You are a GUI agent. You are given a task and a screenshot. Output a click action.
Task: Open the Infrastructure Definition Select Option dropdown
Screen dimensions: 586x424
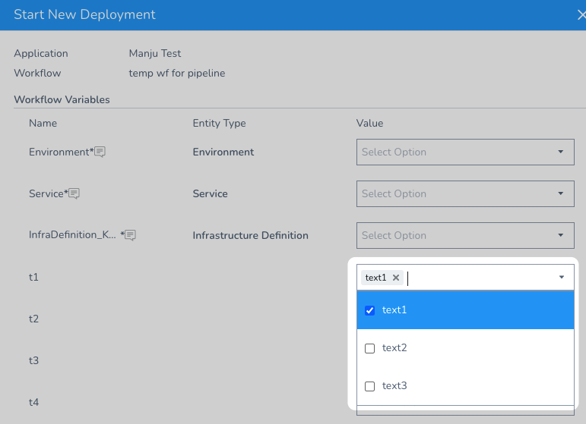465,235
